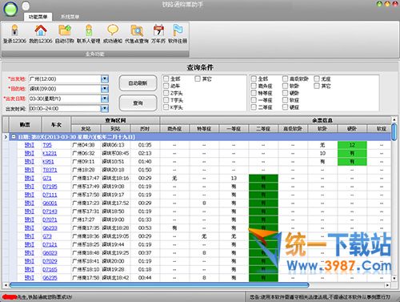Check the 动车 train type box
The height and width of the screenshot is (302, 400).
click(166, 86)
